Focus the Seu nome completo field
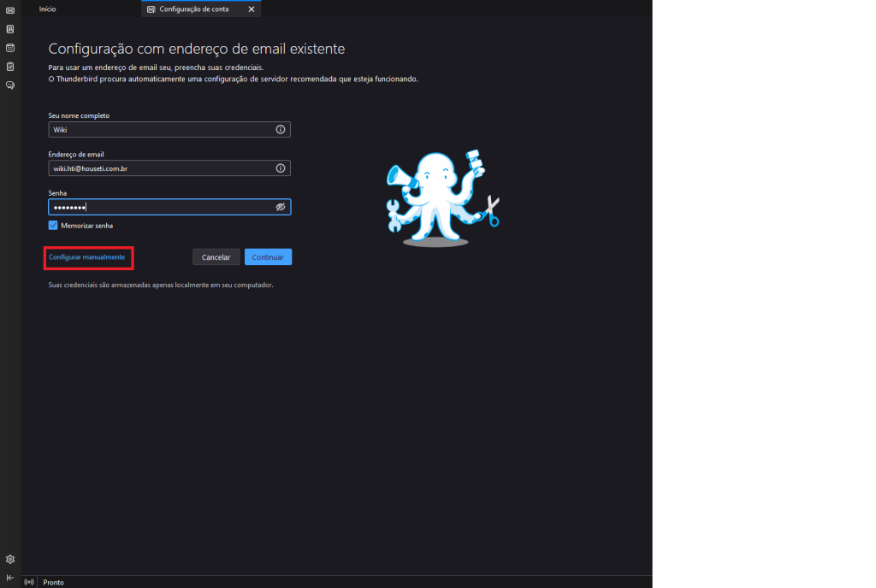876x588 pixels. [169, 129]
